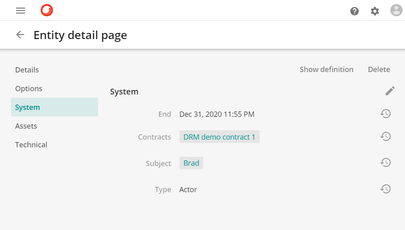
Task: Switch to the Details section
Action: pyautogui.click(x=27, y=70)
